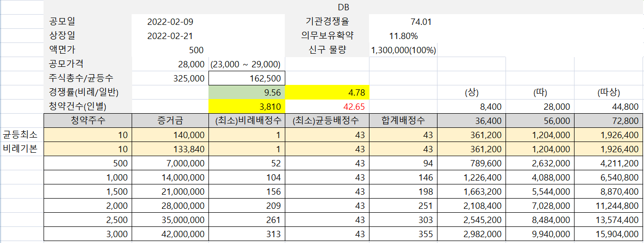Select the 42,000,000 deposit cell

click(x=170, y=234)
